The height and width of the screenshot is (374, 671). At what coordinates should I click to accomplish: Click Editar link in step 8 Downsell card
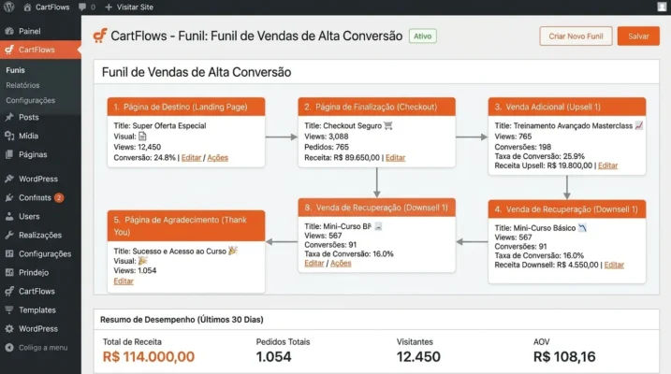click(314, 264)
